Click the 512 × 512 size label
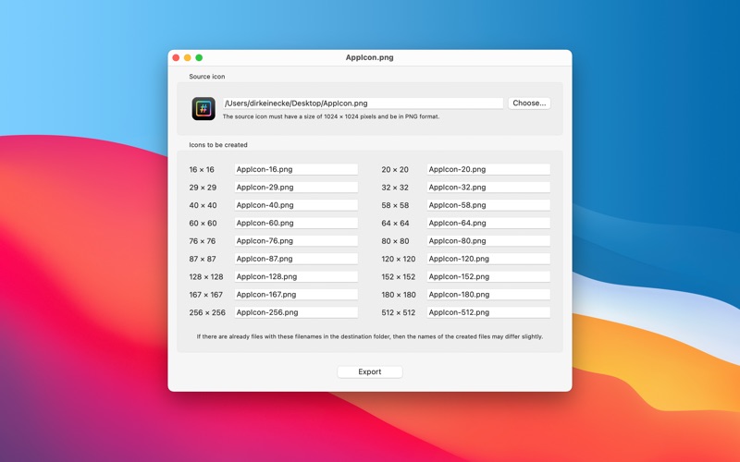 pyautogui.click(x=399, y=312)
